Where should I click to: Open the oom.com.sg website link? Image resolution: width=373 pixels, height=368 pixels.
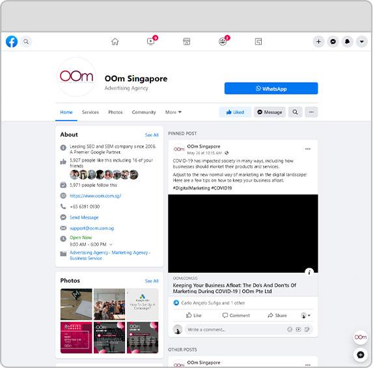point(96,196)
